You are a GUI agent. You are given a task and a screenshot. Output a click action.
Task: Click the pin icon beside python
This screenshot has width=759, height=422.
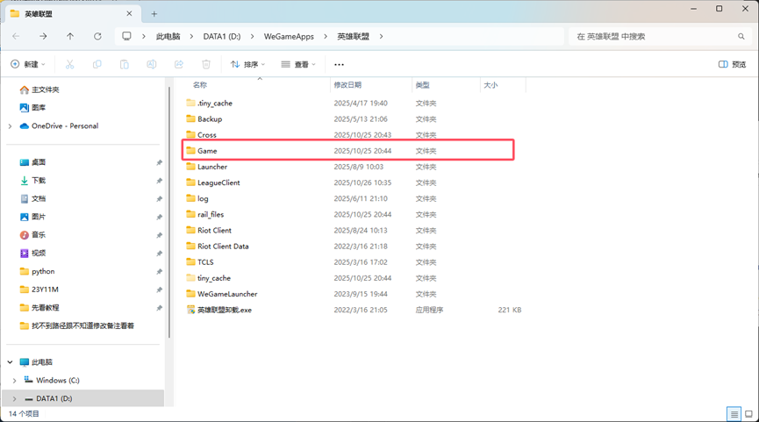[159, 271]
